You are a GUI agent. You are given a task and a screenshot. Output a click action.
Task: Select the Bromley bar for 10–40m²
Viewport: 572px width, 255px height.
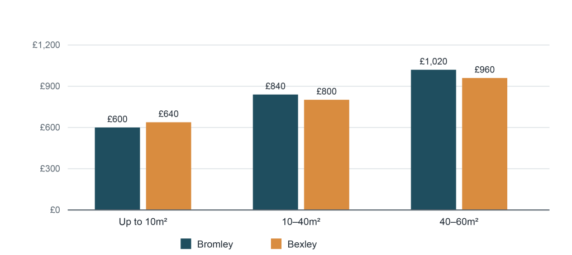coord(275,152)
